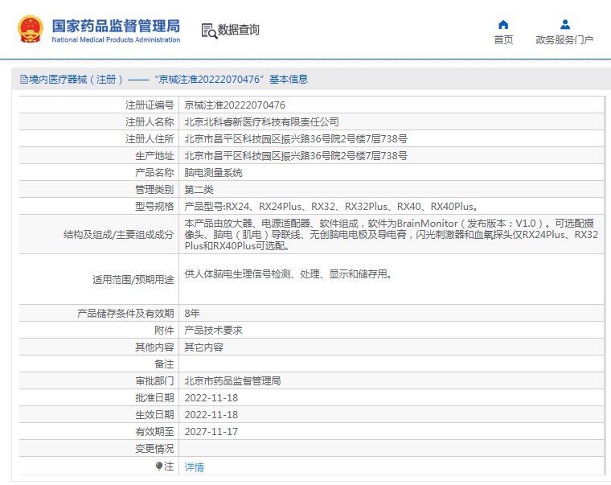Click the BrainMonitor composition description
Image resolution: width=611 pixels, height=485 pixels.
391,234
